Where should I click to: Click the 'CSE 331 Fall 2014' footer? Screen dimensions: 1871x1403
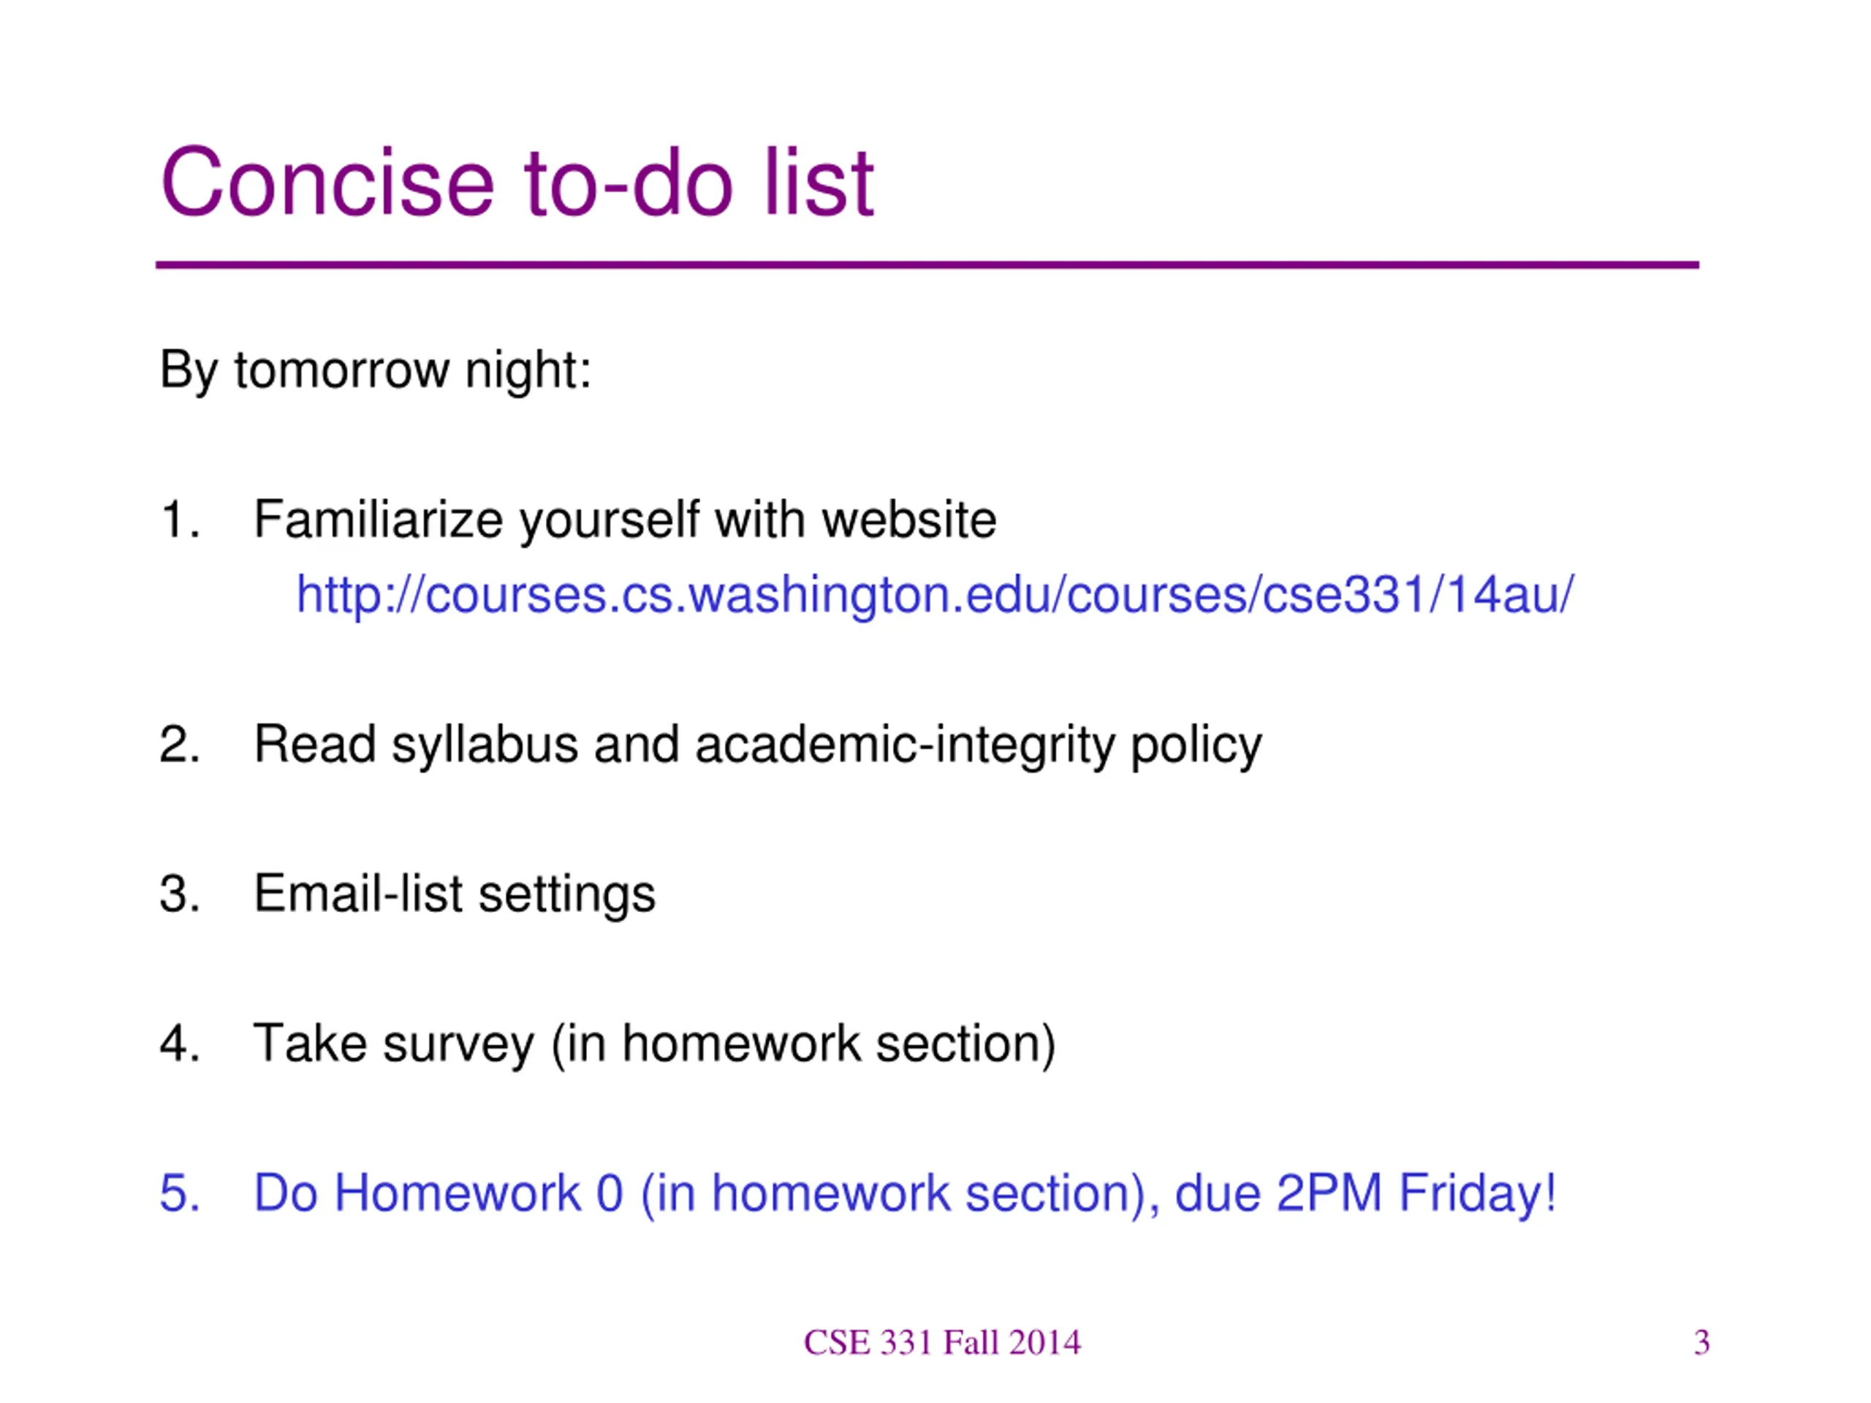941,1343
